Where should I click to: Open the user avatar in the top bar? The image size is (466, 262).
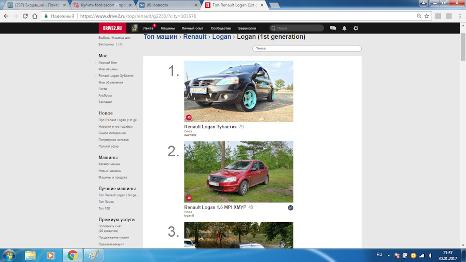(x=134, y=28)
